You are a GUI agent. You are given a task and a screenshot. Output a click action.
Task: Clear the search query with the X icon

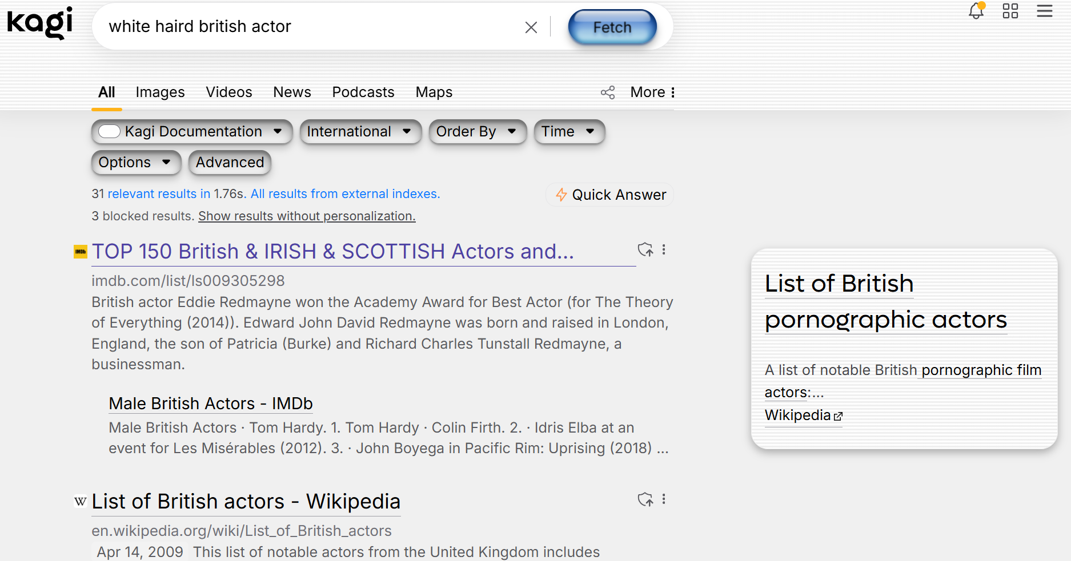click(531, 27)
